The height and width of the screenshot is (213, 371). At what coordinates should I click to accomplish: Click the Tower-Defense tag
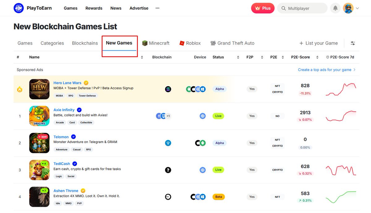click(87, 96)
